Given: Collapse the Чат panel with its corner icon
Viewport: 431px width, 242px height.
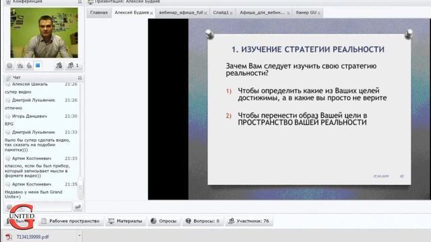Looking at the screenshot, I should (x=79, y=78).
